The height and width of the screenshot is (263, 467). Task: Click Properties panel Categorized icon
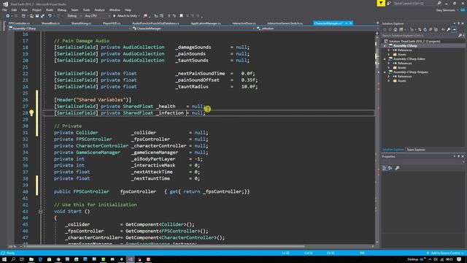385,168
